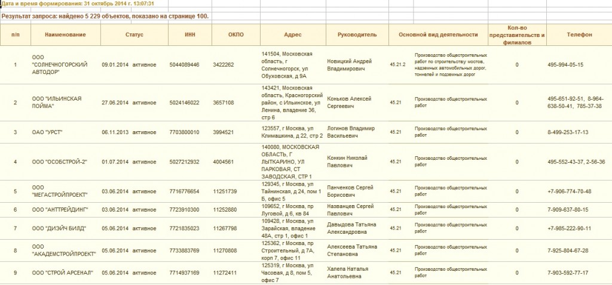The image size is (612, 285).
Task: Click phone number 8-499-253-17-13
Action: point(568,132)
